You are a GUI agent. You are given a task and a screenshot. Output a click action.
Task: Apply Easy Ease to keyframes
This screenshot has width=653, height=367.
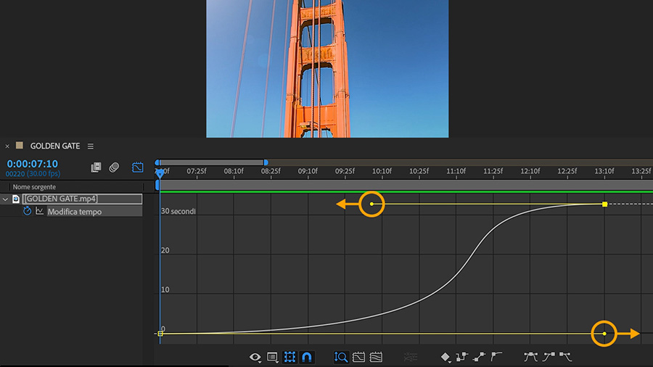530,357
